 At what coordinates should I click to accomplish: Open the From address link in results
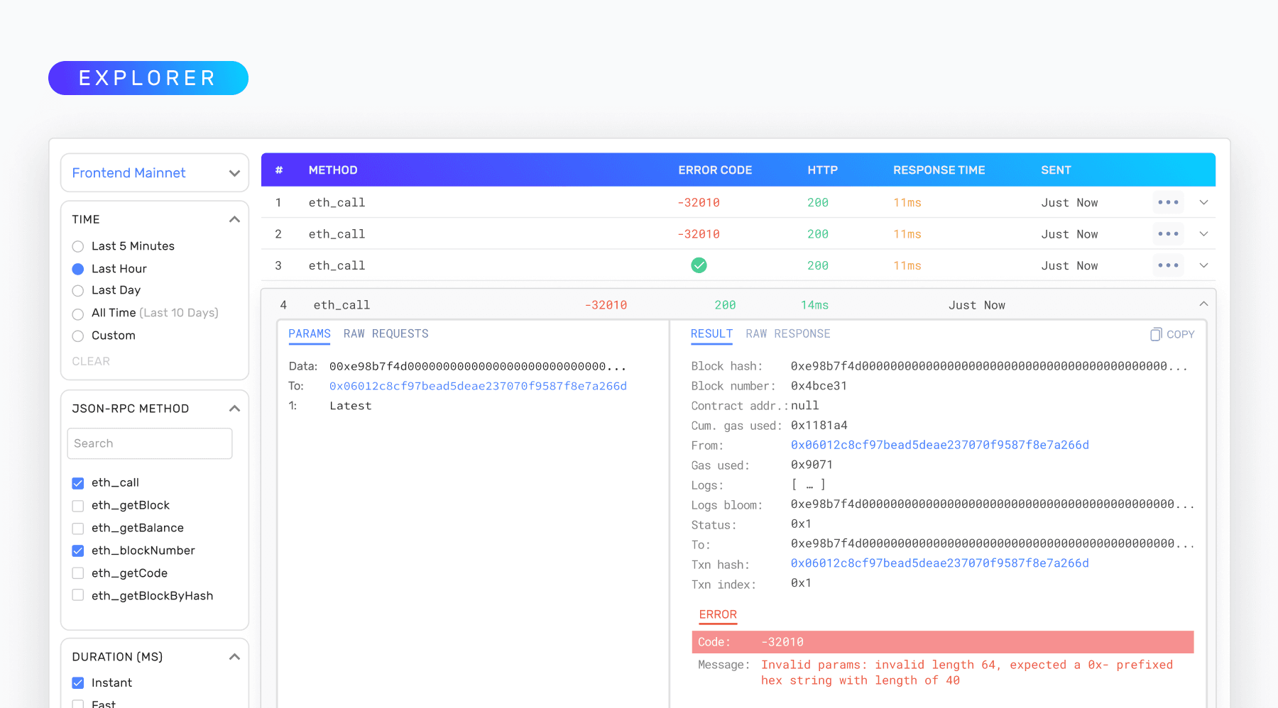click(939, 445)
